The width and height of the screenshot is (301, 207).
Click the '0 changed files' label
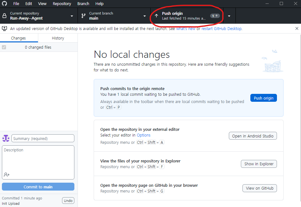[x=38, y=47]
